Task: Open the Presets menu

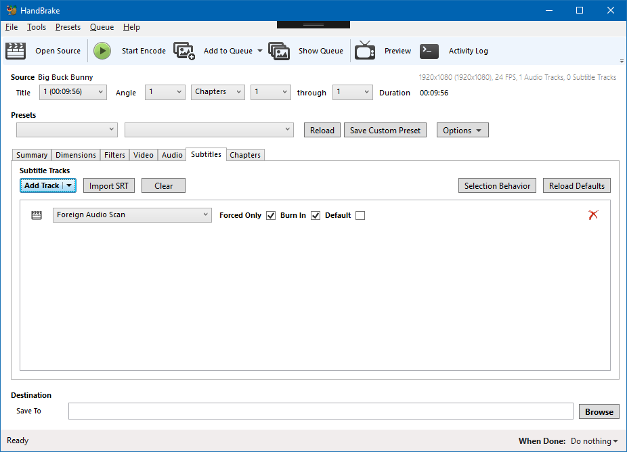Action: click(68, 27)
